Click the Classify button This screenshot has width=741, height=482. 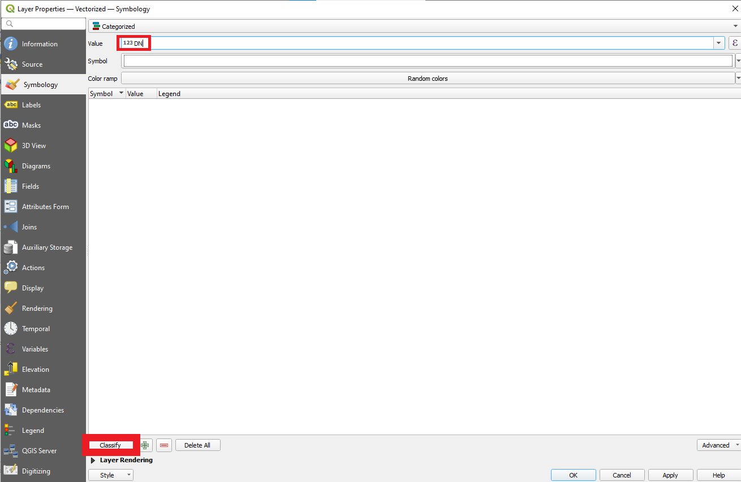pyautogui.click(x=110, y=445)
